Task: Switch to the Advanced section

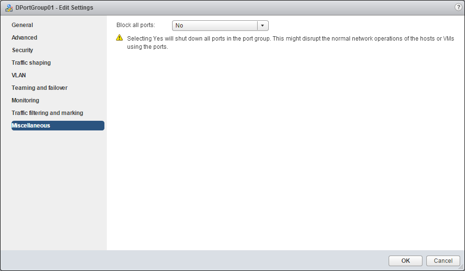Action: click(x=24, y=38)
